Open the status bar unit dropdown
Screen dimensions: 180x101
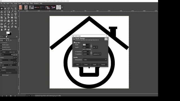[x=28, y=96]
